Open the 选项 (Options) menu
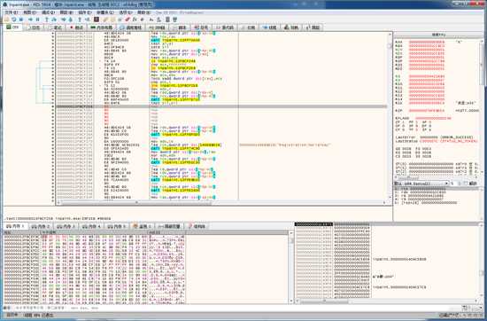The height and width of the screenshot is (321, 487). click(126, 12)
